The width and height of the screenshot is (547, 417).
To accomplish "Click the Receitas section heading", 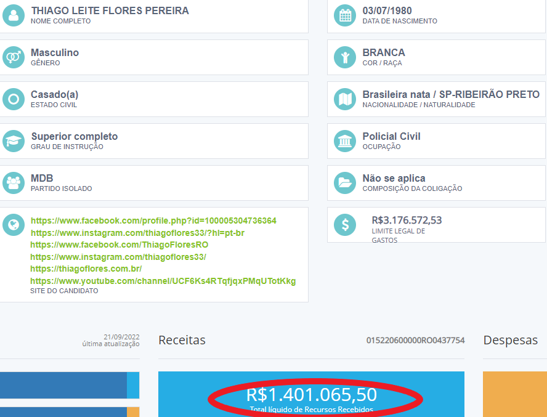I will 182,340.
